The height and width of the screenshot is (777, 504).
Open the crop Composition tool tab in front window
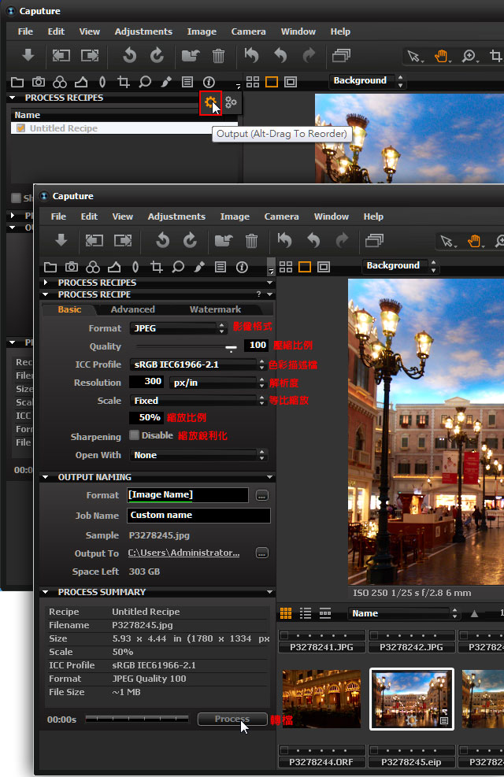point(157,267)
